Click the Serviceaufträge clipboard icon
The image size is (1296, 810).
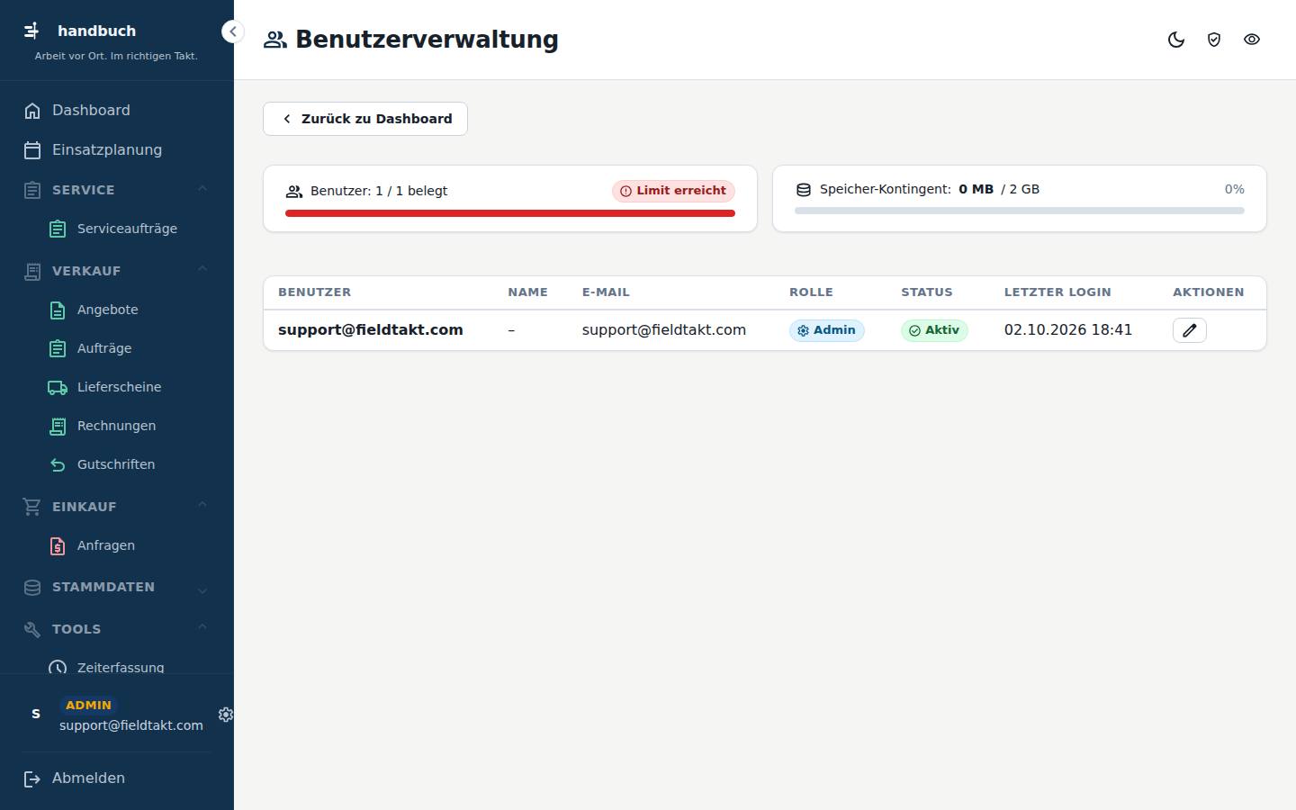(58, 229)
